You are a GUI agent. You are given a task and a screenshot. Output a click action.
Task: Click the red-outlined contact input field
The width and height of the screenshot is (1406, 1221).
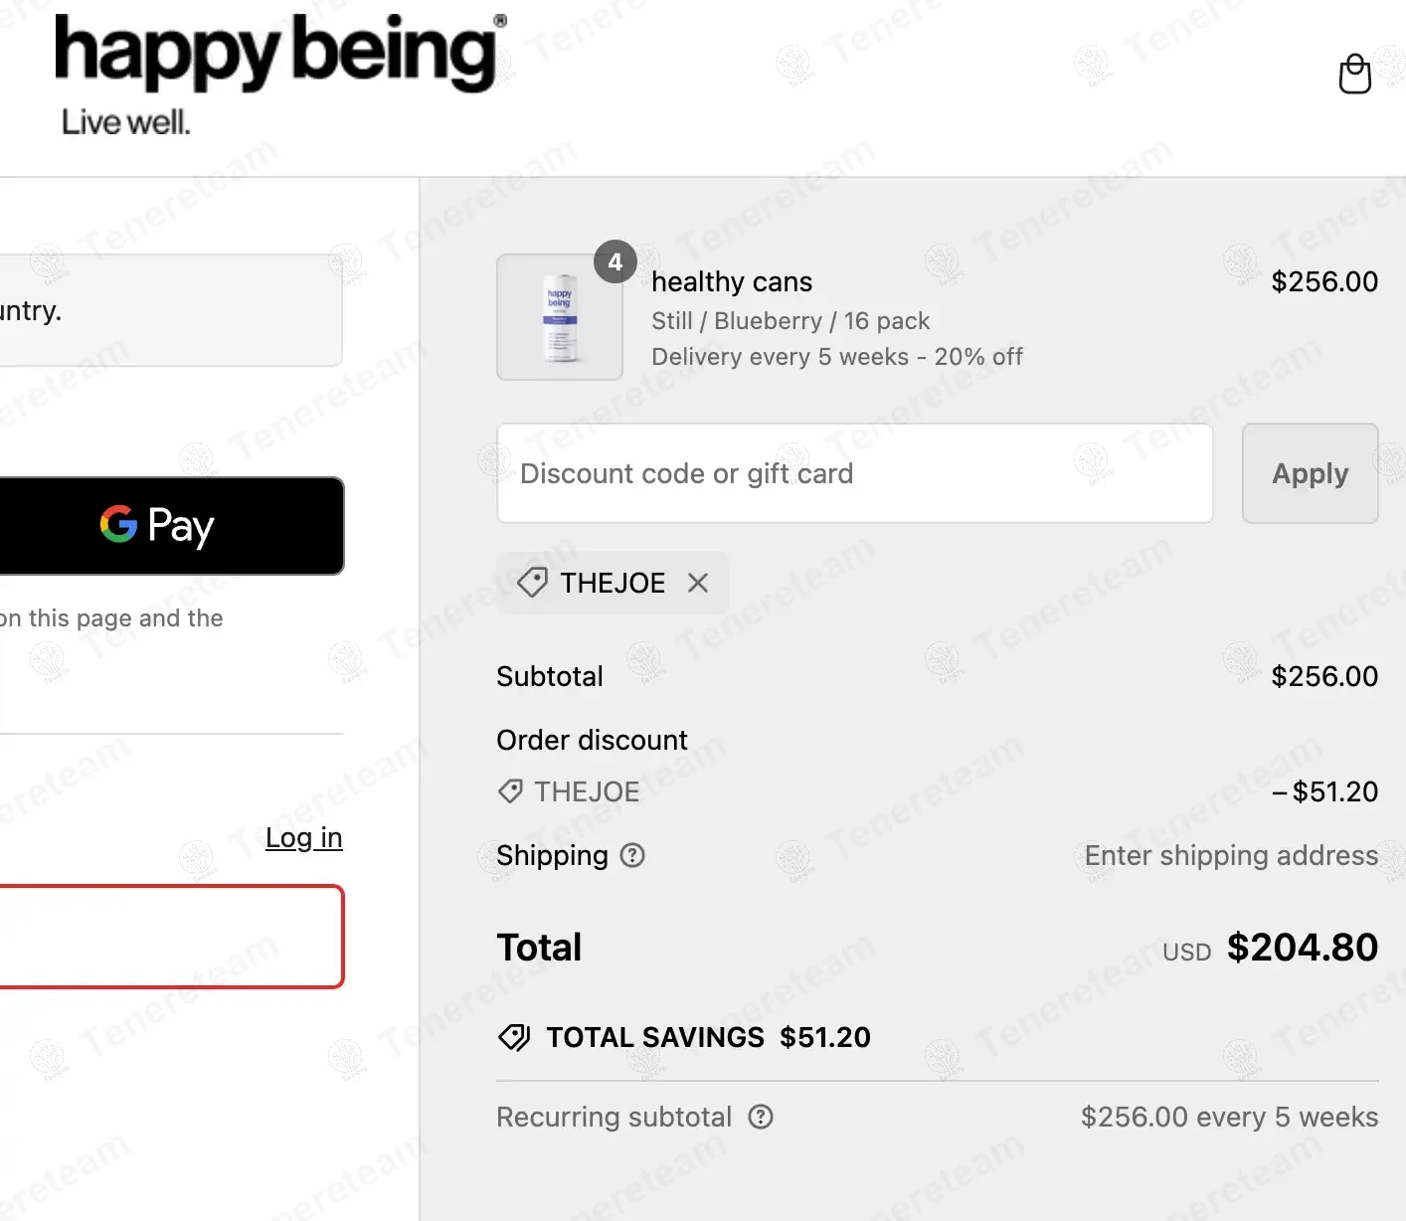point(171,937)
